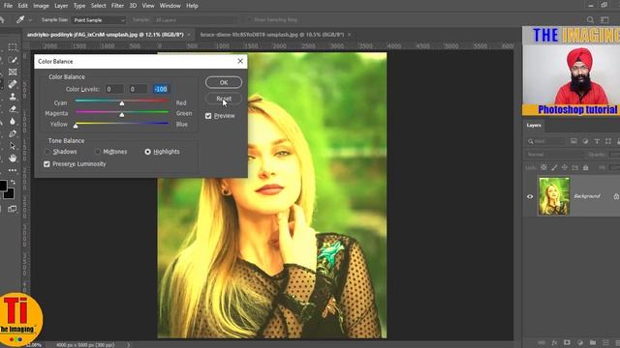Select the Blur droplet tool

[x=13, y=121]
